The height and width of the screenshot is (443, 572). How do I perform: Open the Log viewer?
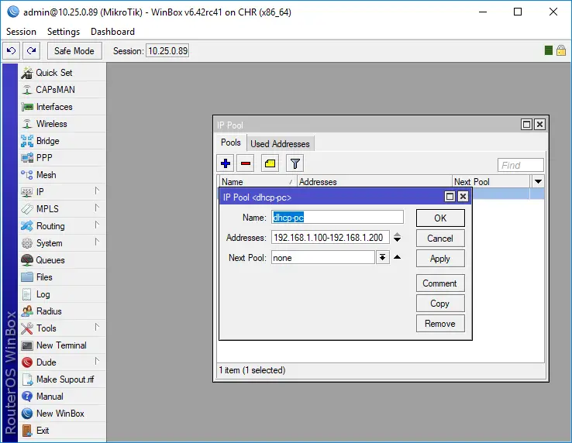(x=62, y=294)
